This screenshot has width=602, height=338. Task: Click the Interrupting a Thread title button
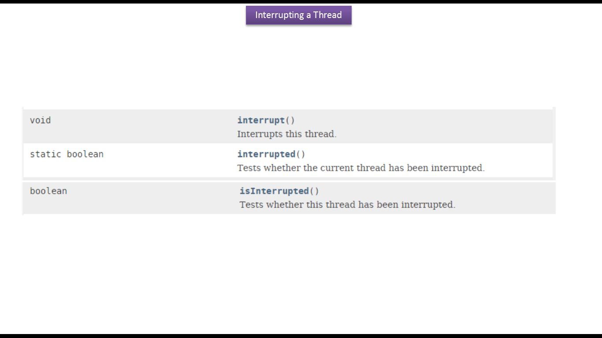tap(298, 15)
